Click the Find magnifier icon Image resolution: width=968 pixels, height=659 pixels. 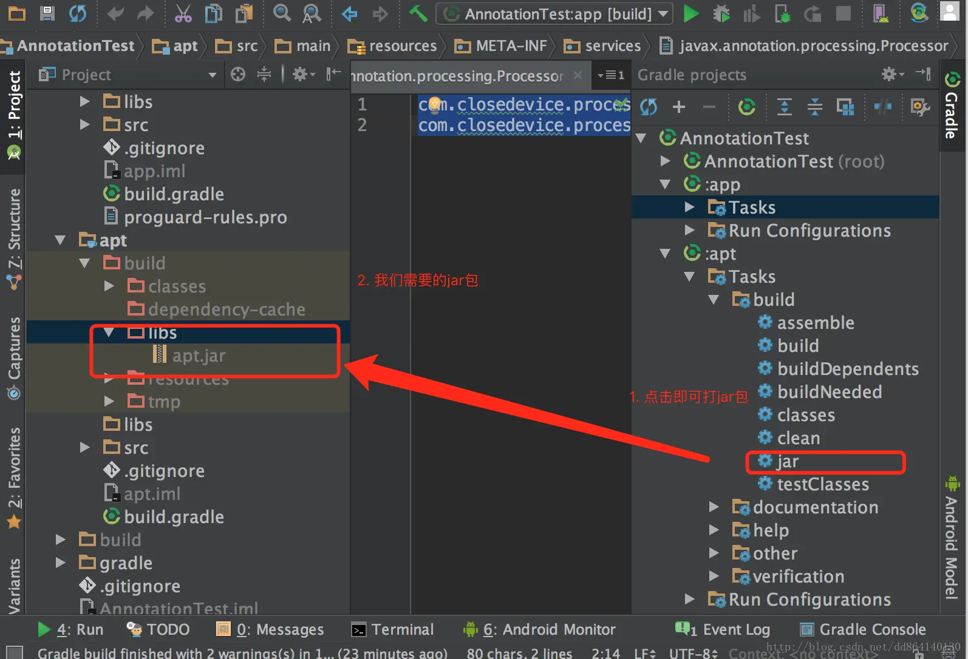click(x=282, y=13)
